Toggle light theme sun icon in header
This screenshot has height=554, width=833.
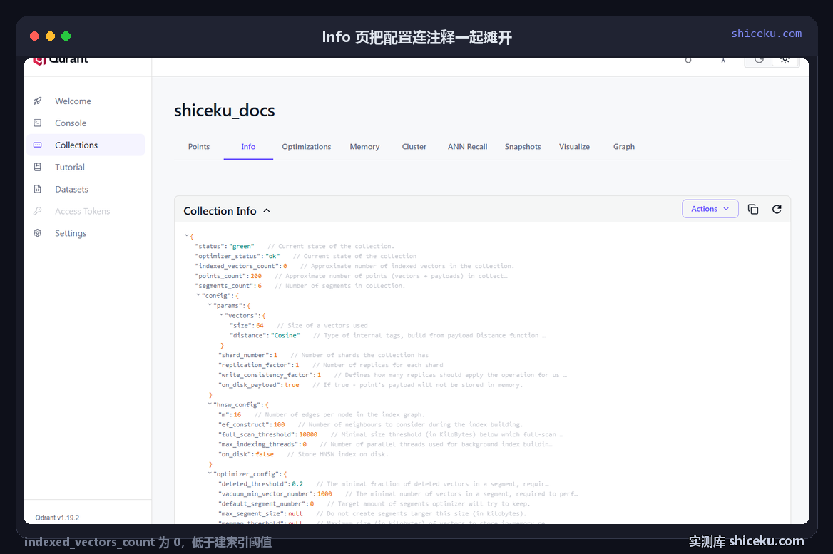(785, 60)
